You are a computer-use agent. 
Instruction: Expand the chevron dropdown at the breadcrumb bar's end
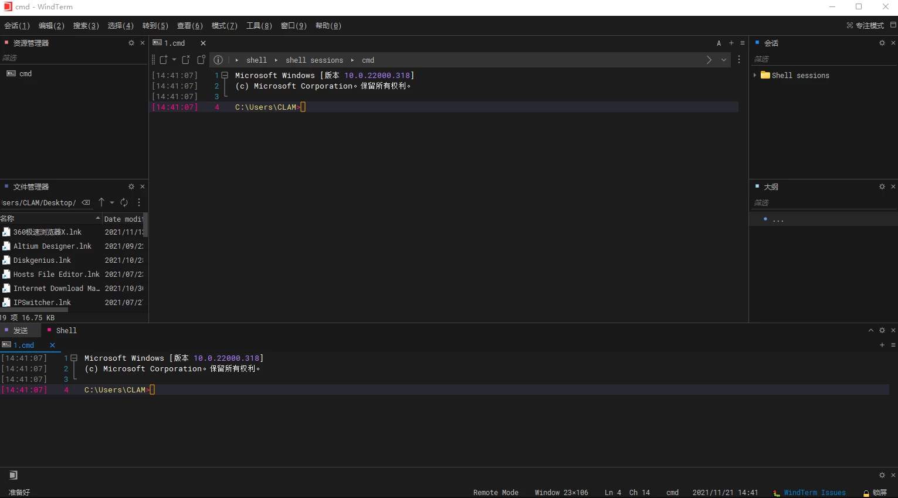tap(724, 60)
